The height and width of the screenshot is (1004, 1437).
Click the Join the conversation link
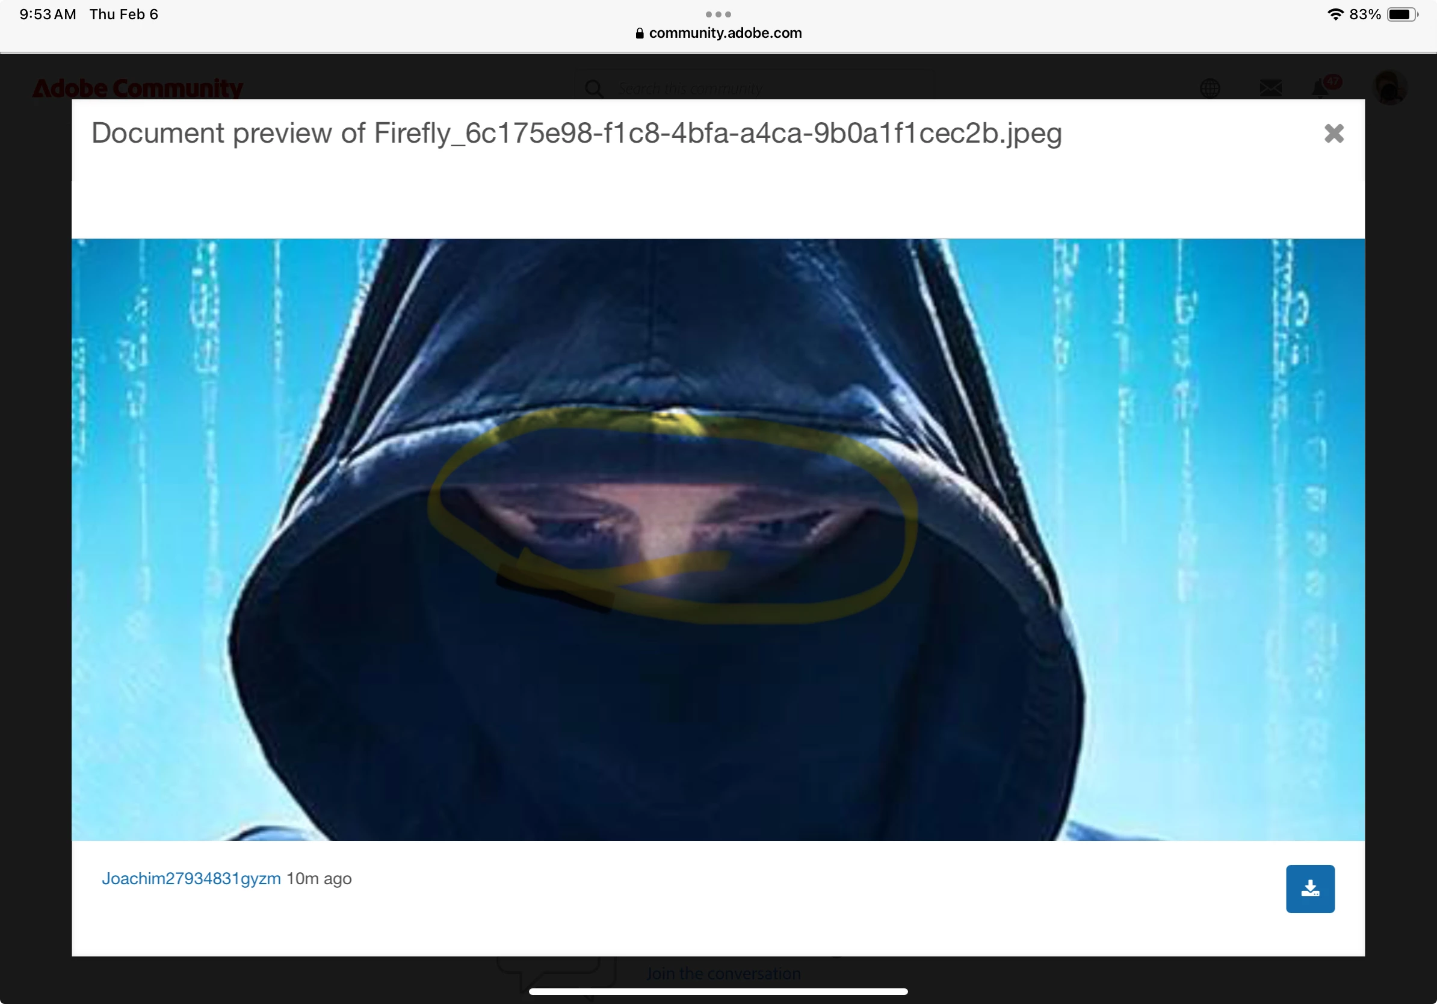pyautogui.click(x=723, y=973)
